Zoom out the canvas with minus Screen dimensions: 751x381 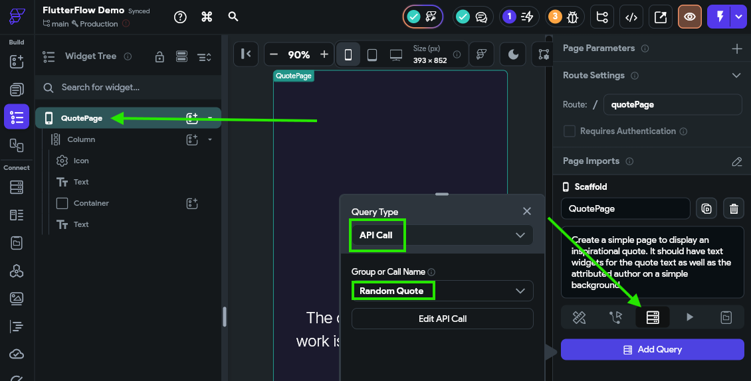coord(273,54)
